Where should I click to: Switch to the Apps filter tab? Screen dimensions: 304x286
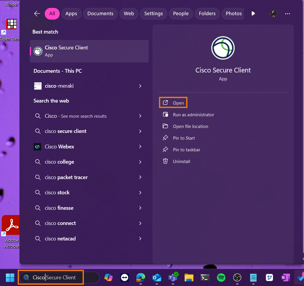click(x=71, y=13)
